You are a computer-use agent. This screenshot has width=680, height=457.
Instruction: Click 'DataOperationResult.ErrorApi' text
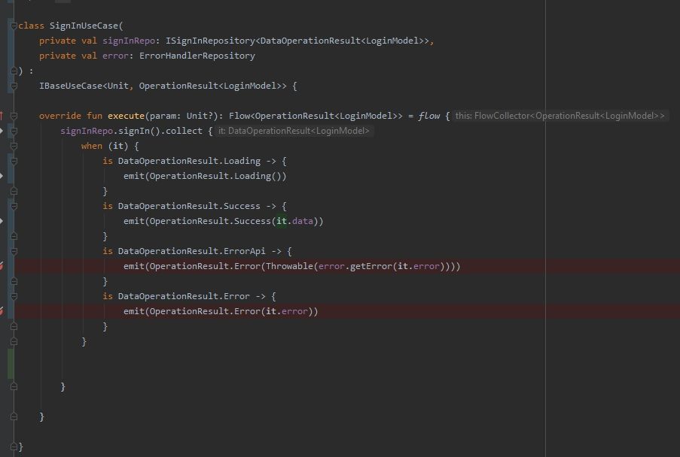coord(192,251)
